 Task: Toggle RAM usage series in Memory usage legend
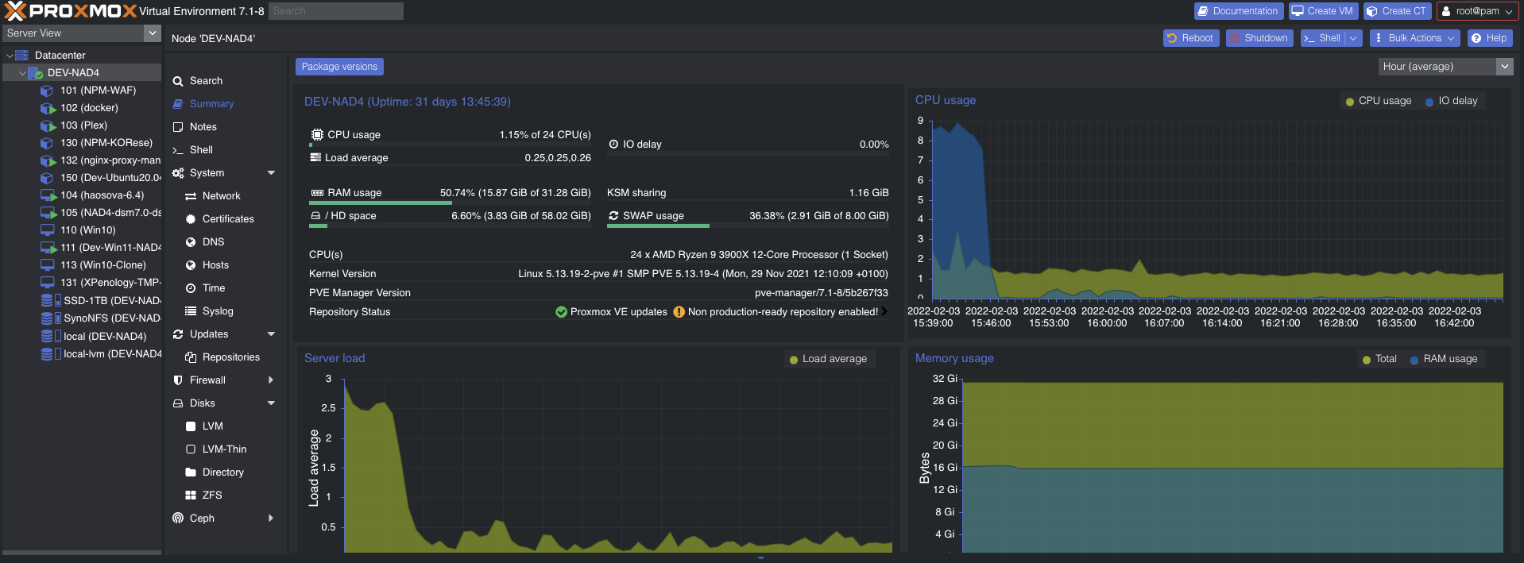click(1444, 359)
